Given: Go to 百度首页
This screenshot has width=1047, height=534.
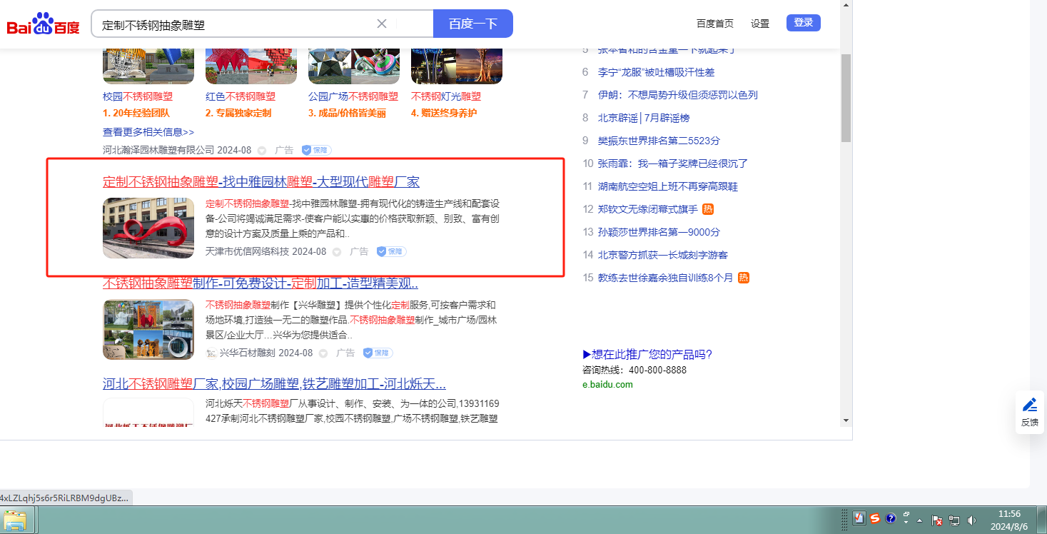Looking at the screenshot, I should pyautogui.click(x=715, y=24).
